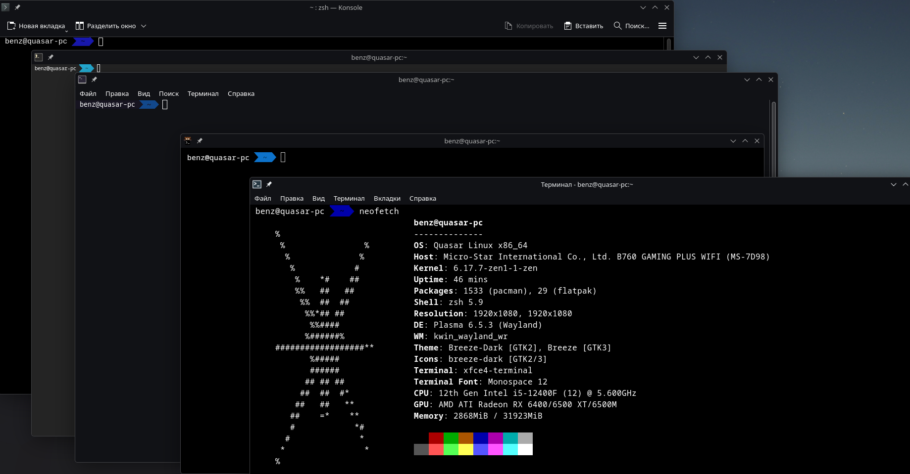Screen dimensions: 910x474
Task: Click Paste (Вставить) in Konsole toolbar
Action: [584, 26]
